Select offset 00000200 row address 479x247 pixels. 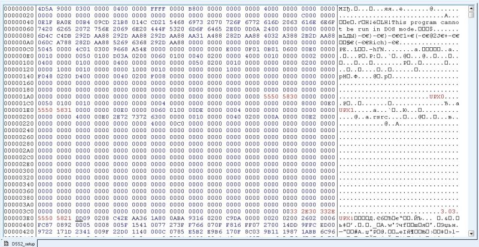tap(19, 117)
